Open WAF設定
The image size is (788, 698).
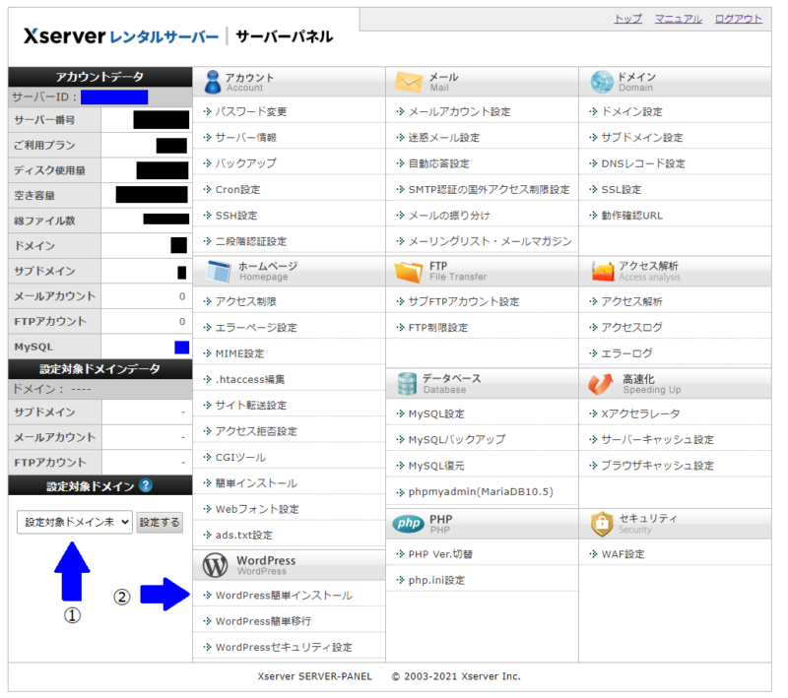coord(623,554)
